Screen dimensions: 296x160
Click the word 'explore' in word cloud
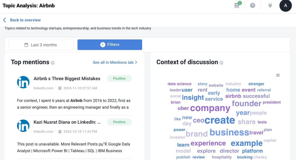point(206,151)
